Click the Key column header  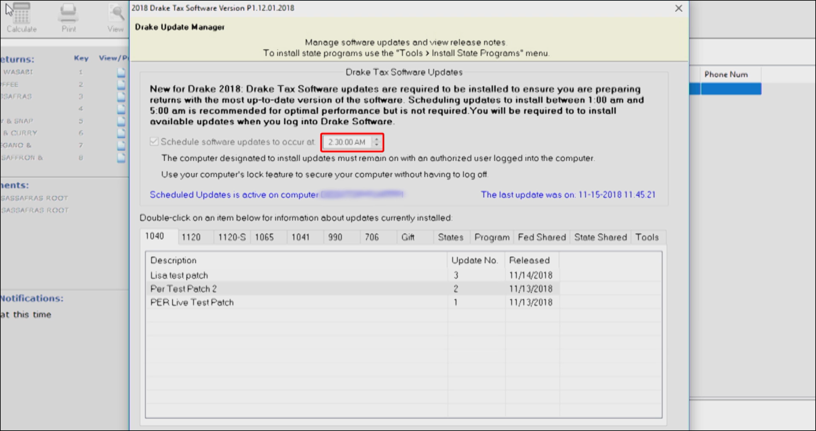point(81,58)
